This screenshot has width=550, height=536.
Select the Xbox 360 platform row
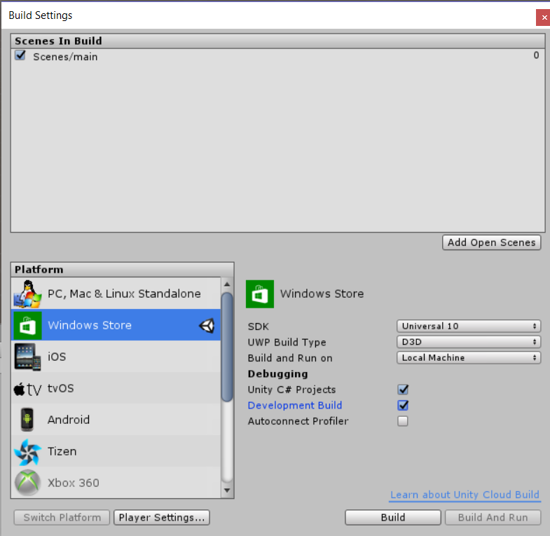tap(116, 483)
